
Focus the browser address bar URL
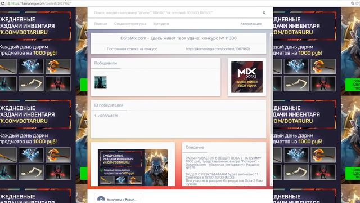pos(41,3)
